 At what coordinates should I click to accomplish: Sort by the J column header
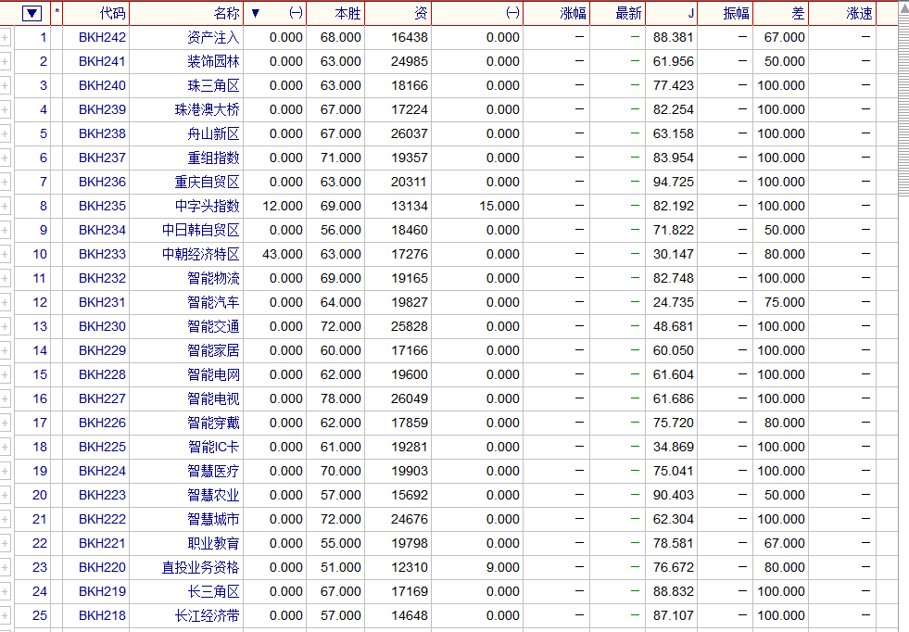pos(690,13)
